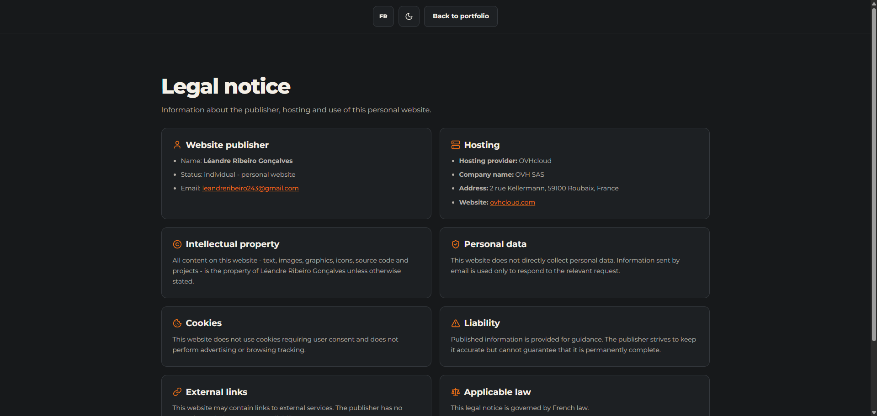Select the Cookies heading
Screen dimensions: 877x416
[x=203, y=323]
